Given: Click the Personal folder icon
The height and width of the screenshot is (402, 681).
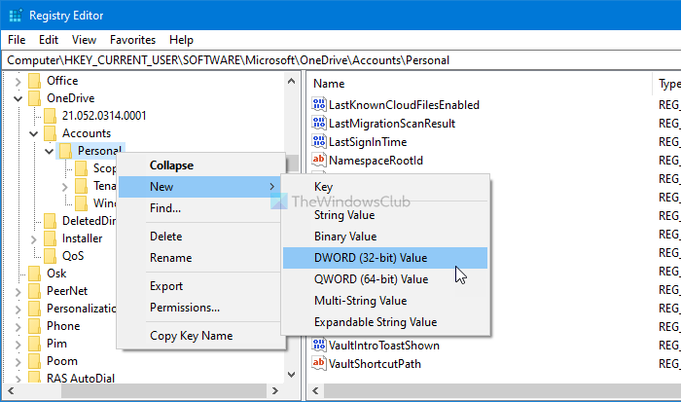Looking at the screenshot, I should (x=65, y=151).
